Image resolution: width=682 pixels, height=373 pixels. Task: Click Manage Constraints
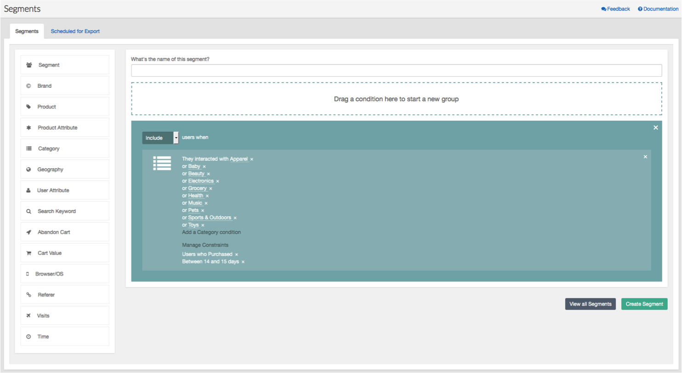pos(205,245)
